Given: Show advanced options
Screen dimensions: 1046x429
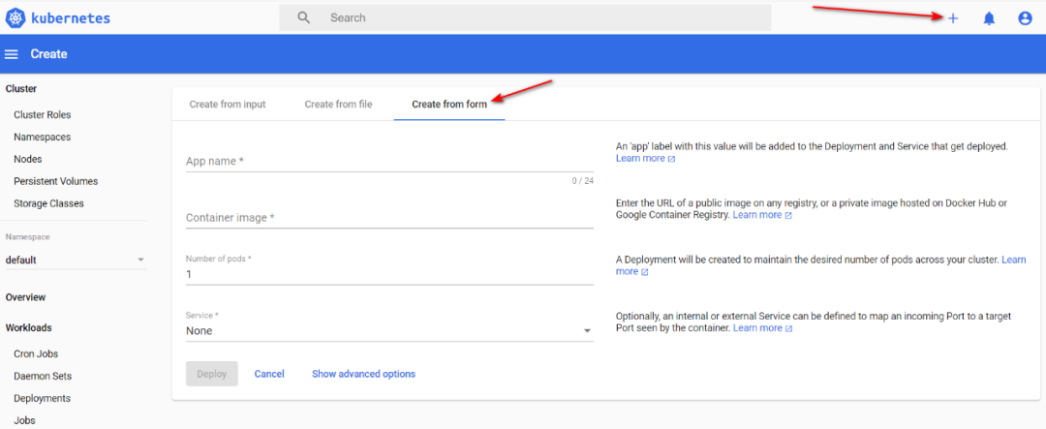Looking at the screenshot, I should tap(363, 374).
